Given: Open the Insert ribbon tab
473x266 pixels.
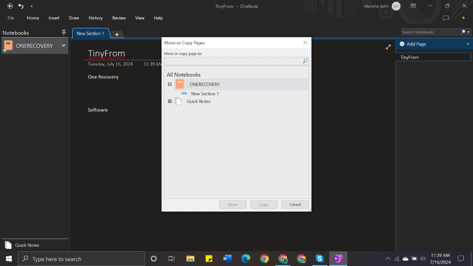Looking at the screenshot, I should 54,18.
